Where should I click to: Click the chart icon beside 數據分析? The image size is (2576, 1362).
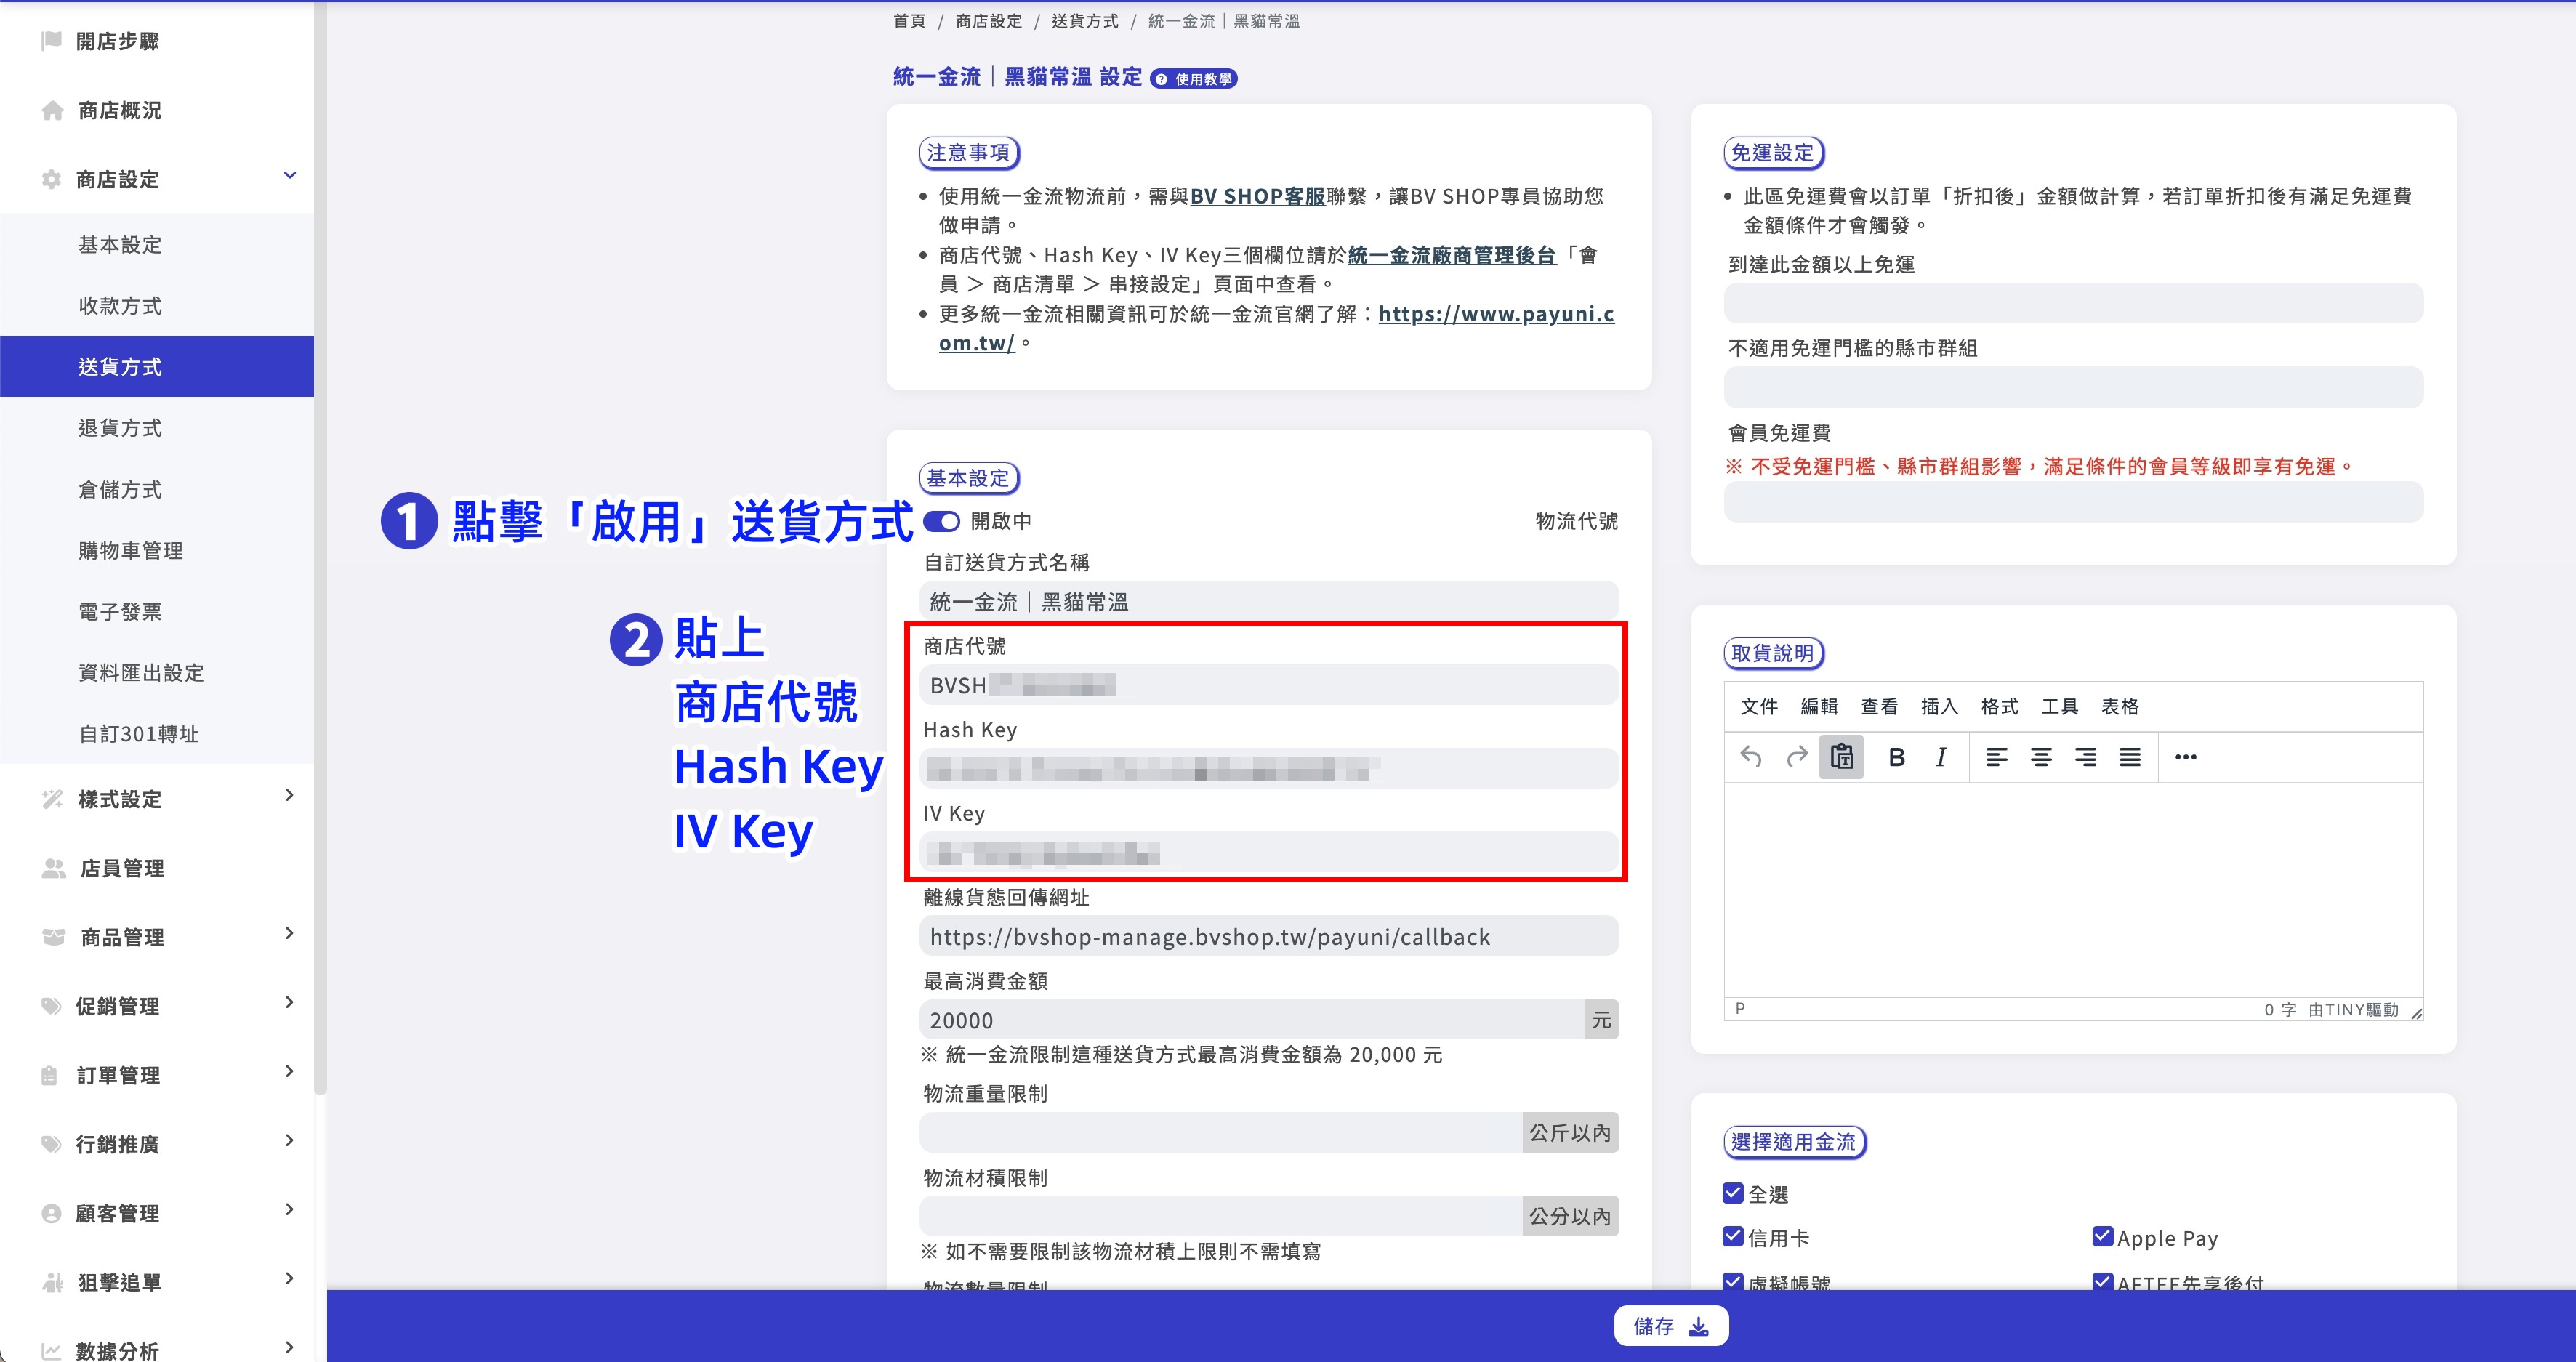(51, 1351)
